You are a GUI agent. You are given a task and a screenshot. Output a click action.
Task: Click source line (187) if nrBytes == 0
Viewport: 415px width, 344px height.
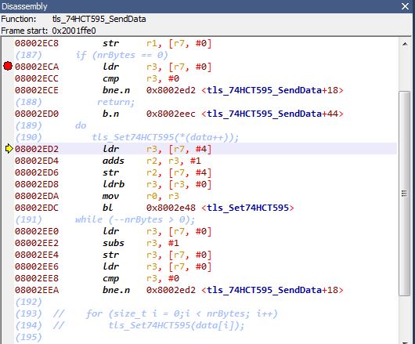click(x=92, y=55)
